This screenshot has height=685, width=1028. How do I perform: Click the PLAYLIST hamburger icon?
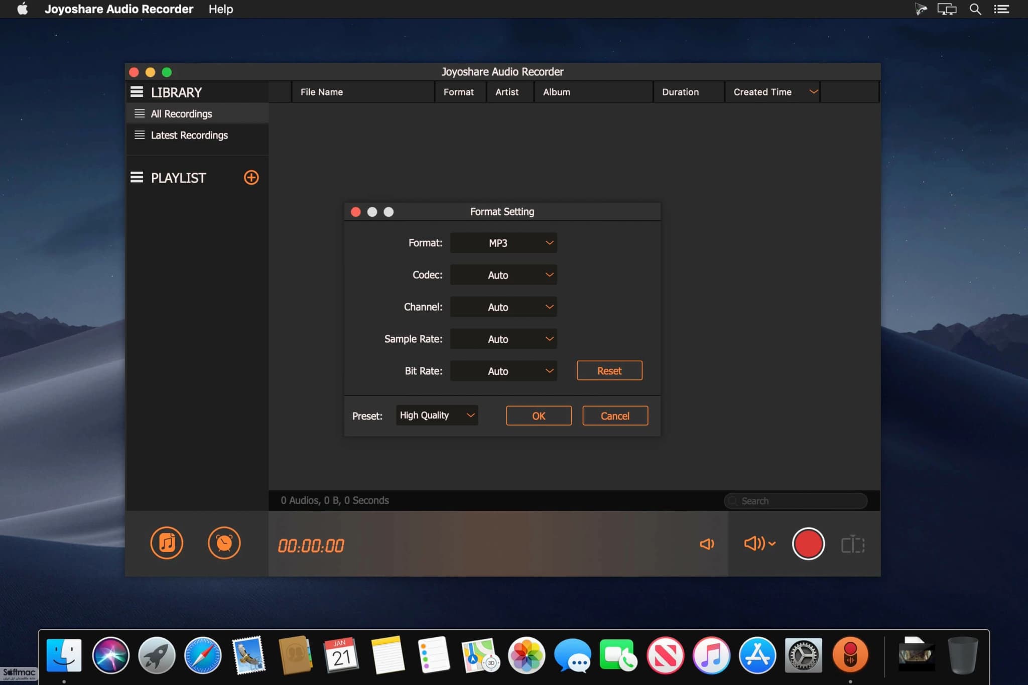click(137, 177)
